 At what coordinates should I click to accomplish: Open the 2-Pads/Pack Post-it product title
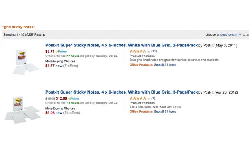(x=121, y=45)
